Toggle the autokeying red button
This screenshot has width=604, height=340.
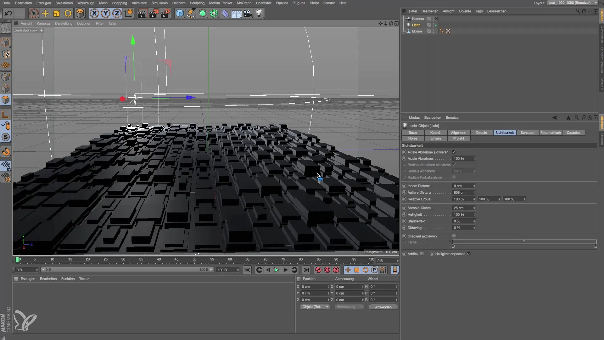[327, 270]
